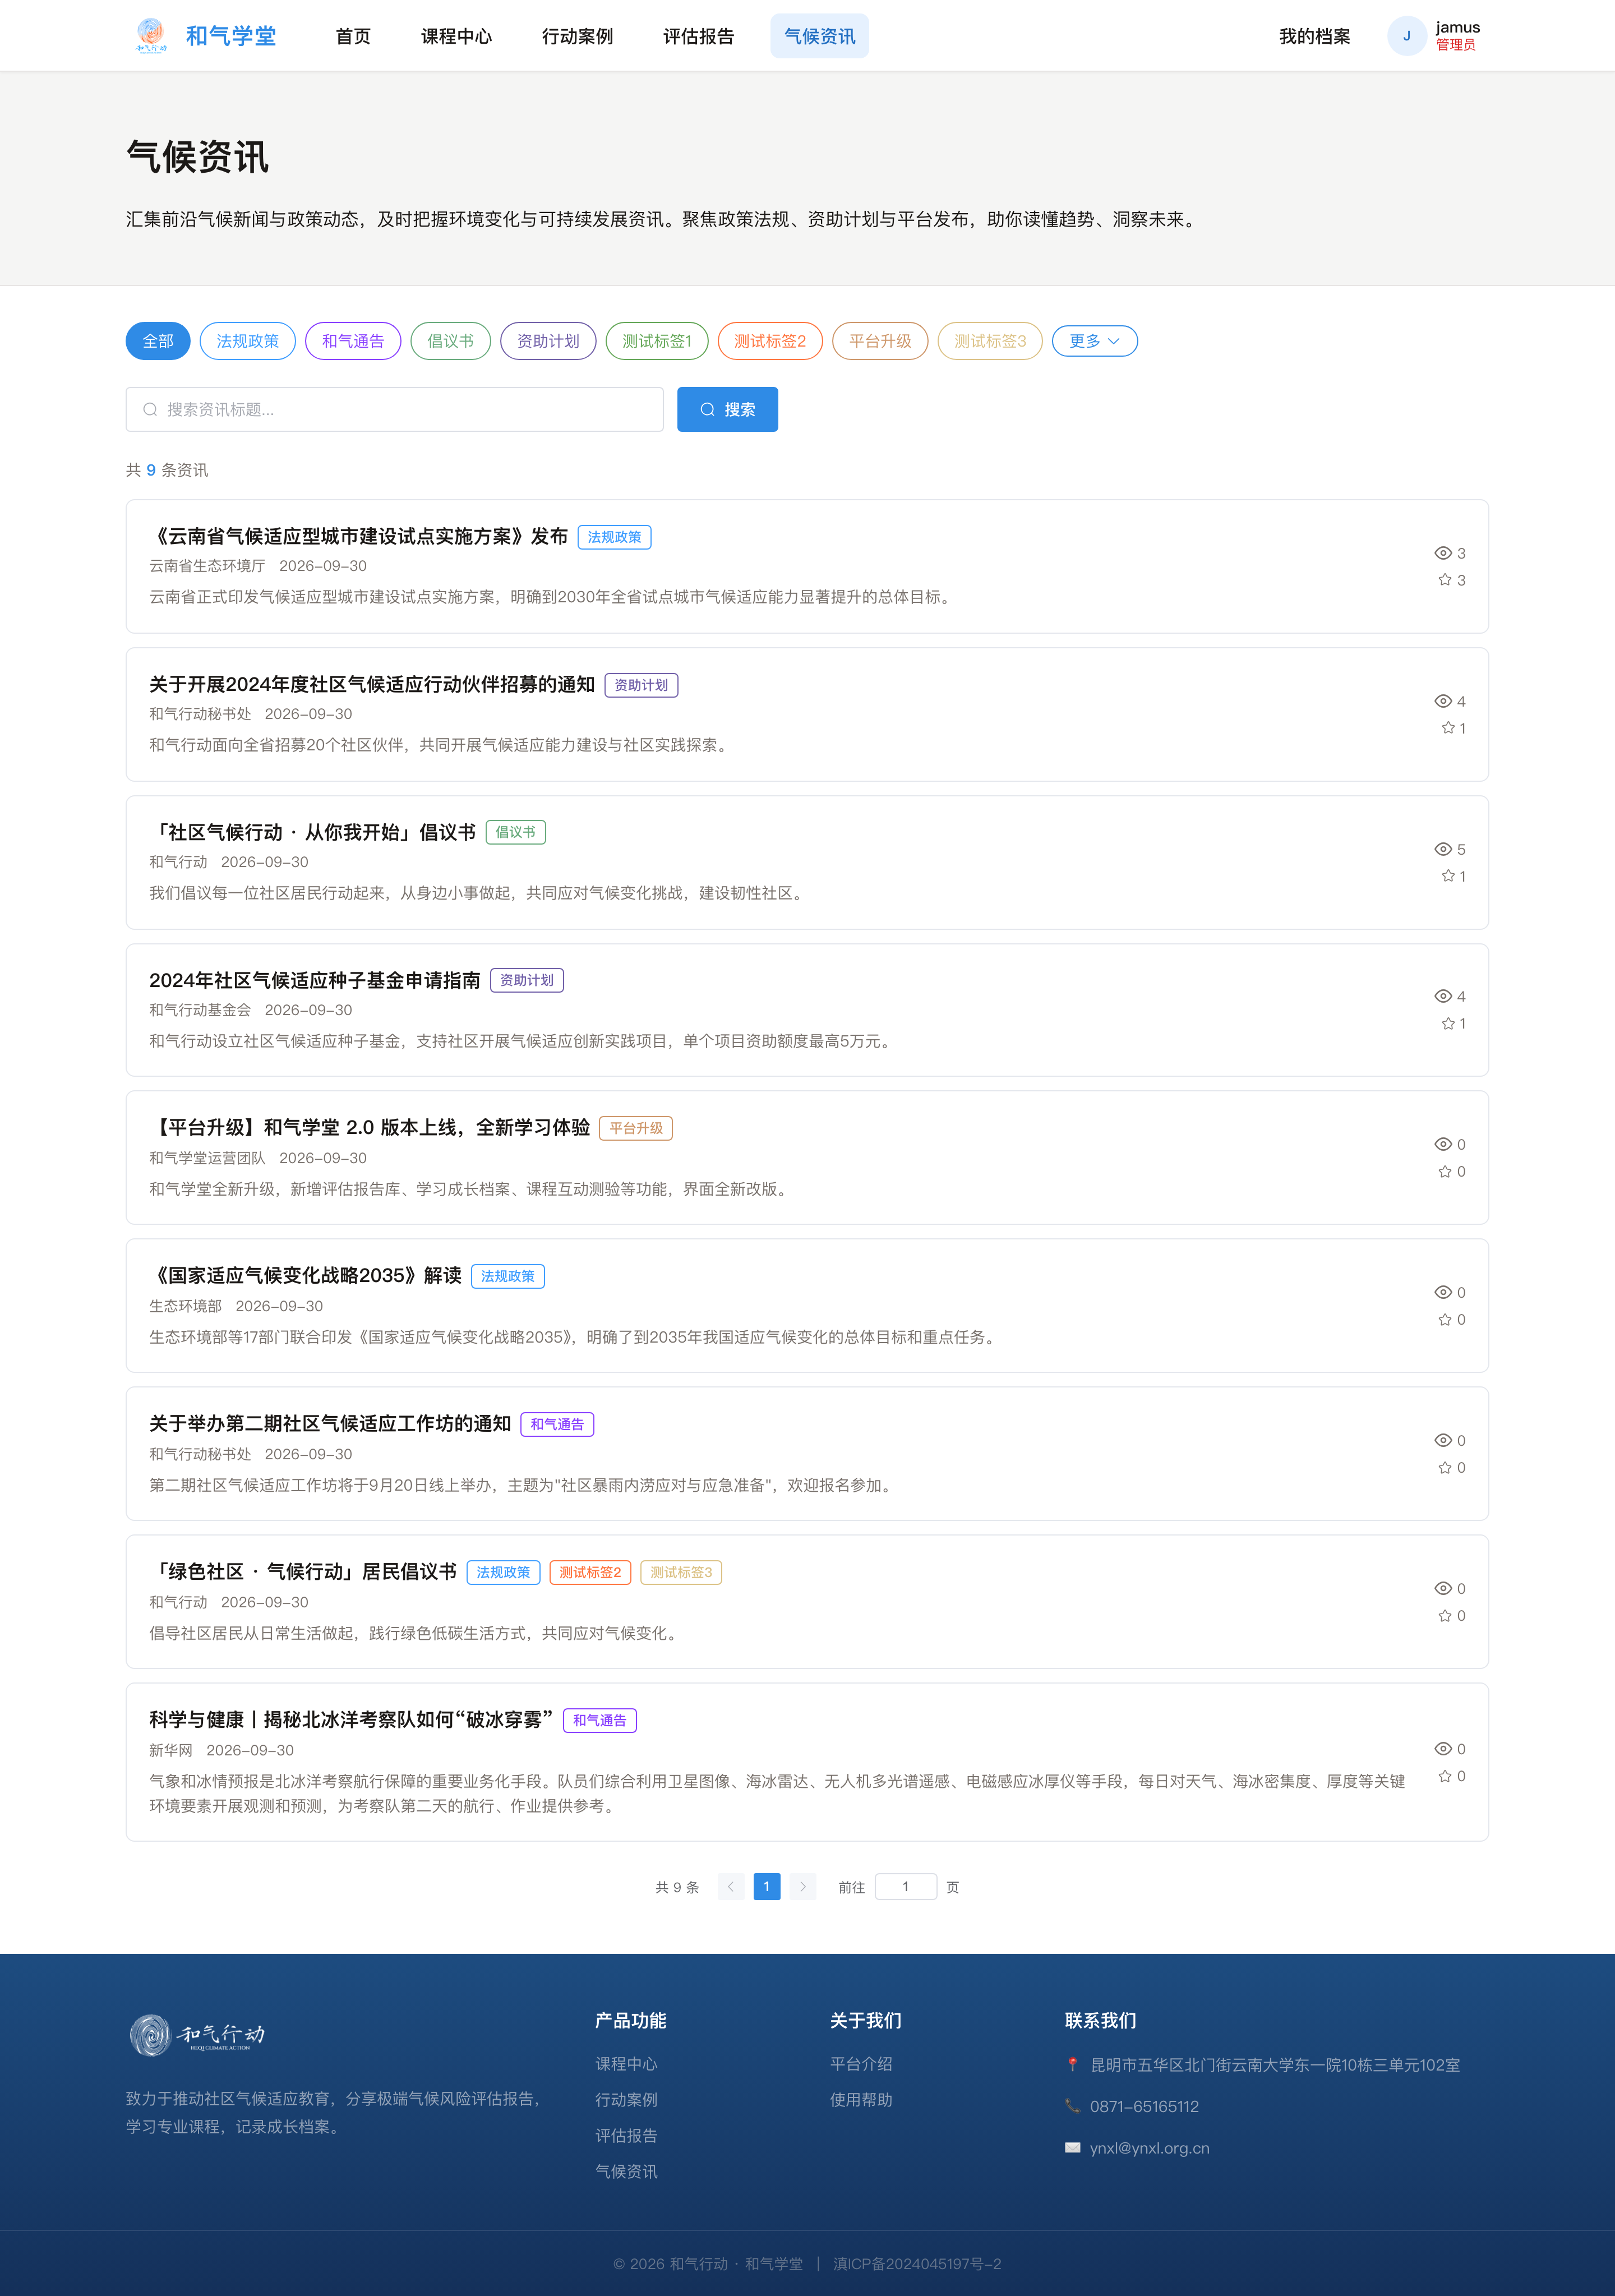Expand the 更多 tags dropdown

[1094, 341]
